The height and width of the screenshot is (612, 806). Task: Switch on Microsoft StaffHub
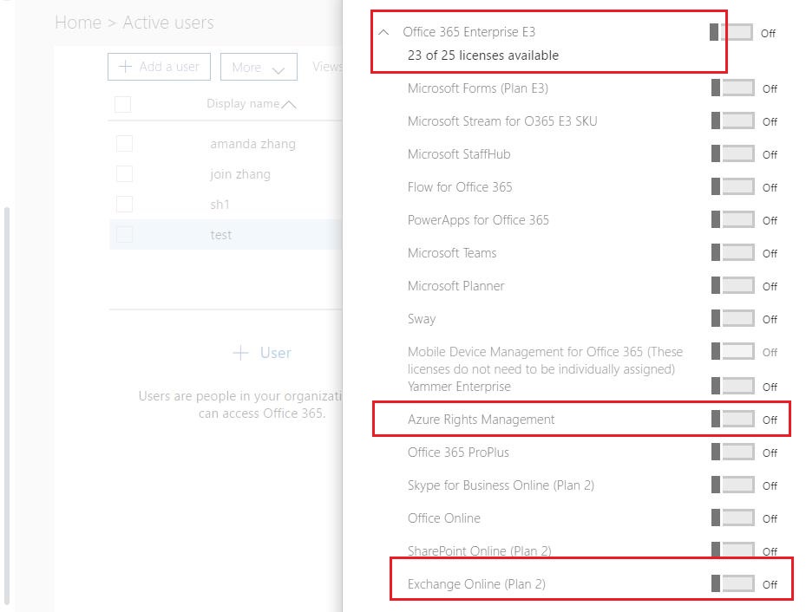click(733, 153)
